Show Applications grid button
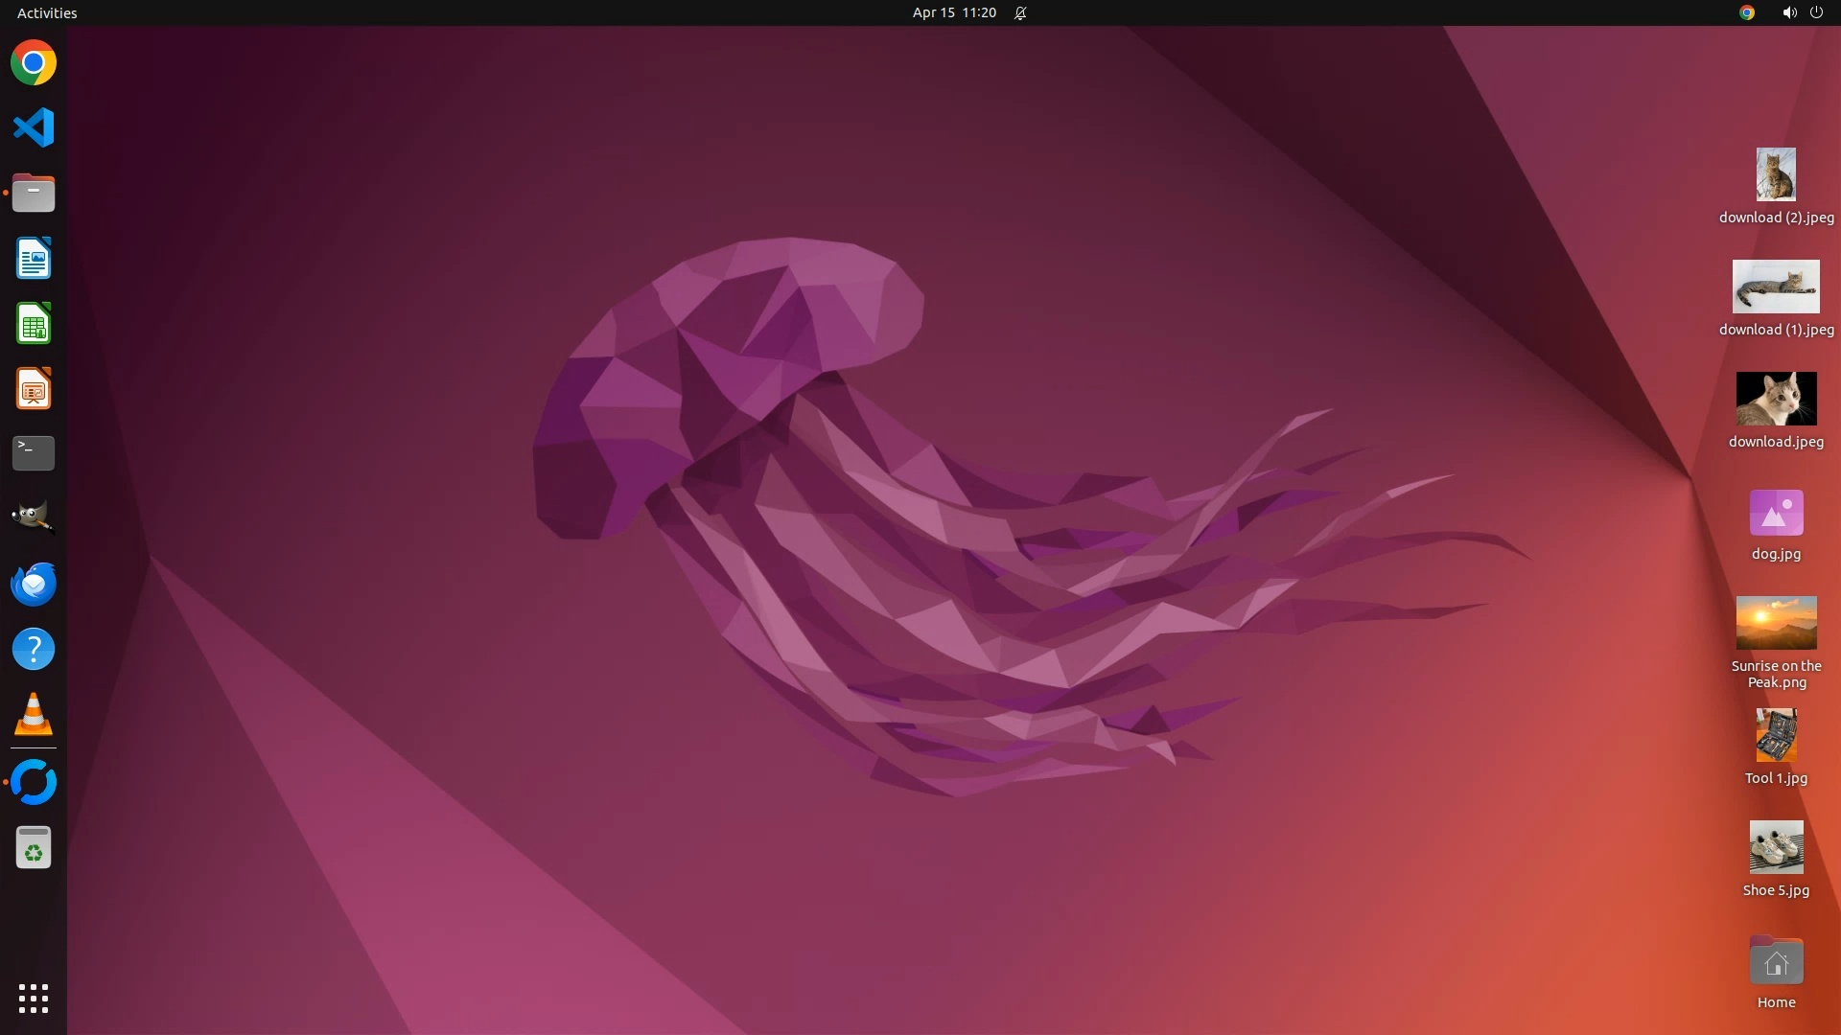 tap(34, 999)
